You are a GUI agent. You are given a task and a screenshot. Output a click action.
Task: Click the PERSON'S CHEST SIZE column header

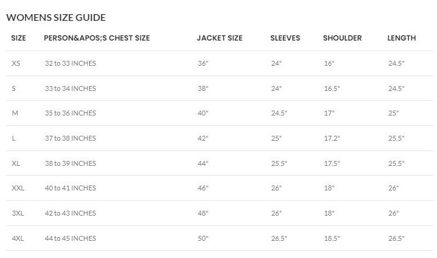(x=97, y=38)
